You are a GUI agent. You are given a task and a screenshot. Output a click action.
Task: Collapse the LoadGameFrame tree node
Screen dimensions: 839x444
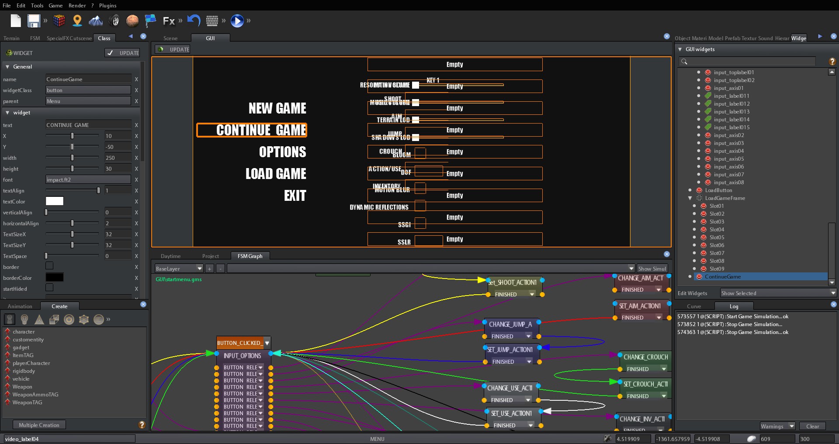click(x=690, y=198)
